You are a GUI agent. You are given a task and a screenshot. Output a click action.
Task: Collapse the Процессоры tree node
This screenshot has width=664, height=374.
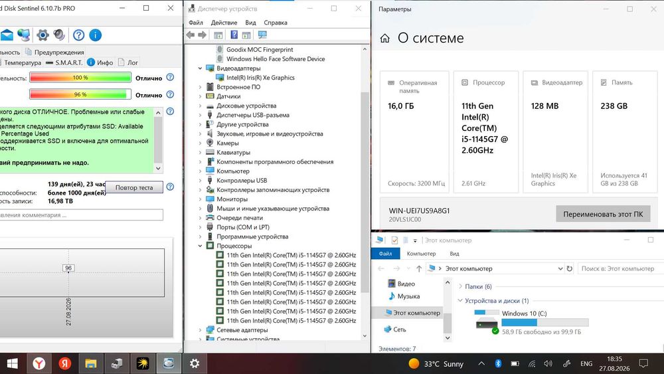point(200,246)
